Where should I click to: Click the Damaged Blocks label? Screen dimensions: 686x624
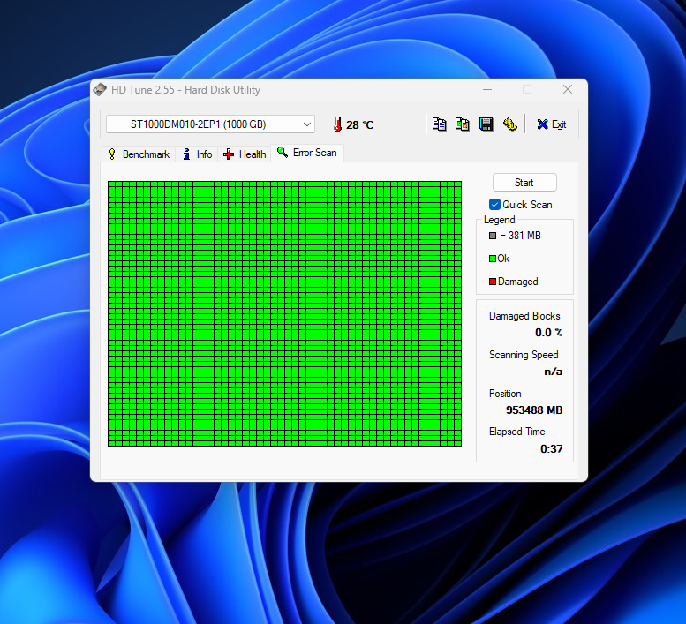524,316
